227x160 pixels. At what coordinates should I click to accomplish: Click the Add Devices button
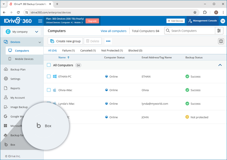point(176,21)
